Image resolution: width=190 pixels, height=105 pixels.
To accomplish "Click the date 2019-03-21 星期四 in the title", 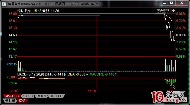I will 50,4.
